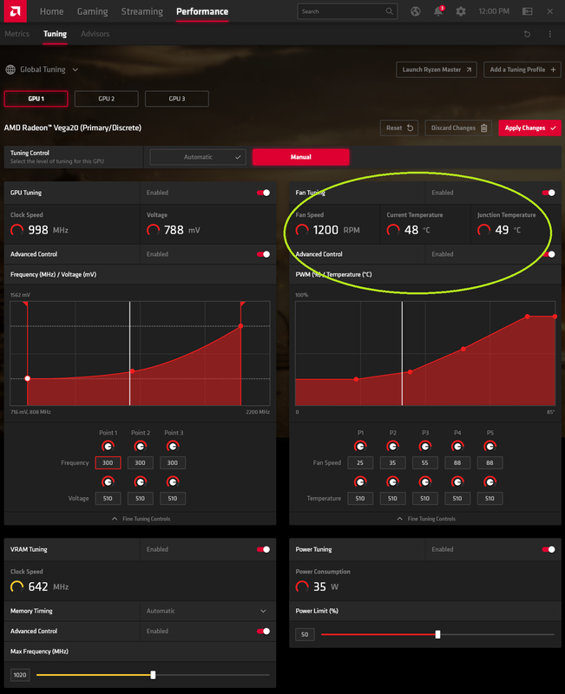Click the AMD logo icon
The image size is (565, 694).
pos(15,11)
